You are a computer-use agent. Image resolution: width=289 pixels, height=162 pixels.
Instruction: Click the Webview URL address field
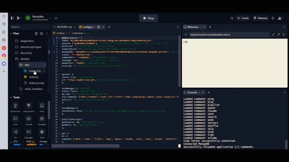point(229,35)
